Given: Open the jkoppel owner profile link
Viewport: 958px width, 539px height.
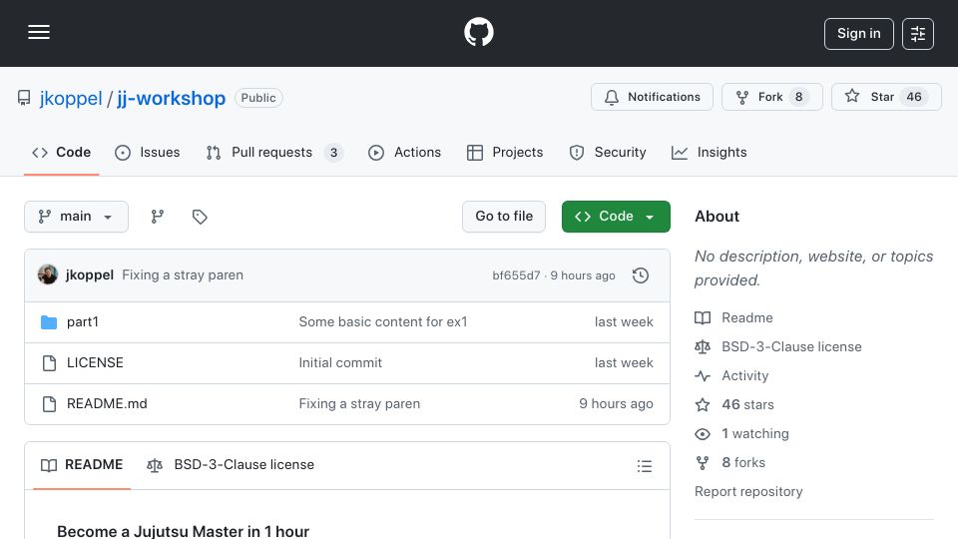Looking at the screenshot, I should pyautogui.click(x=71, y=98).
